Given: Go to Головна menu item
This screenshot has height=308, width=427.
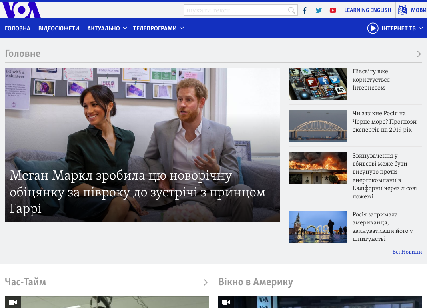Looking at the screenshot, I should pos(18,28).
